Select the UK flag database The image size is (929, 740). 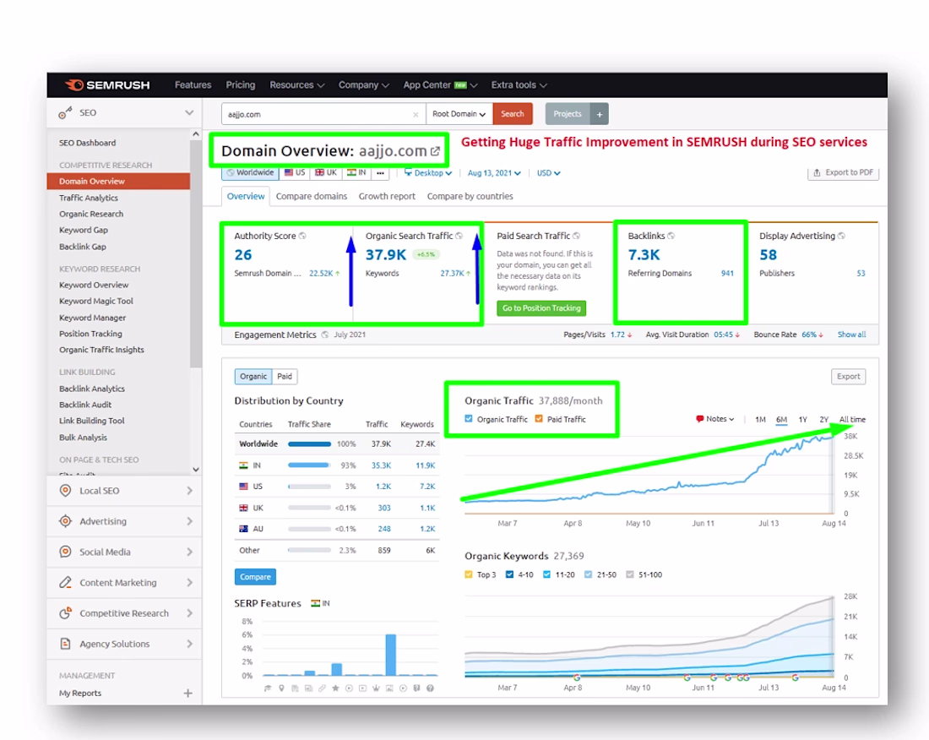coord(326,173)
